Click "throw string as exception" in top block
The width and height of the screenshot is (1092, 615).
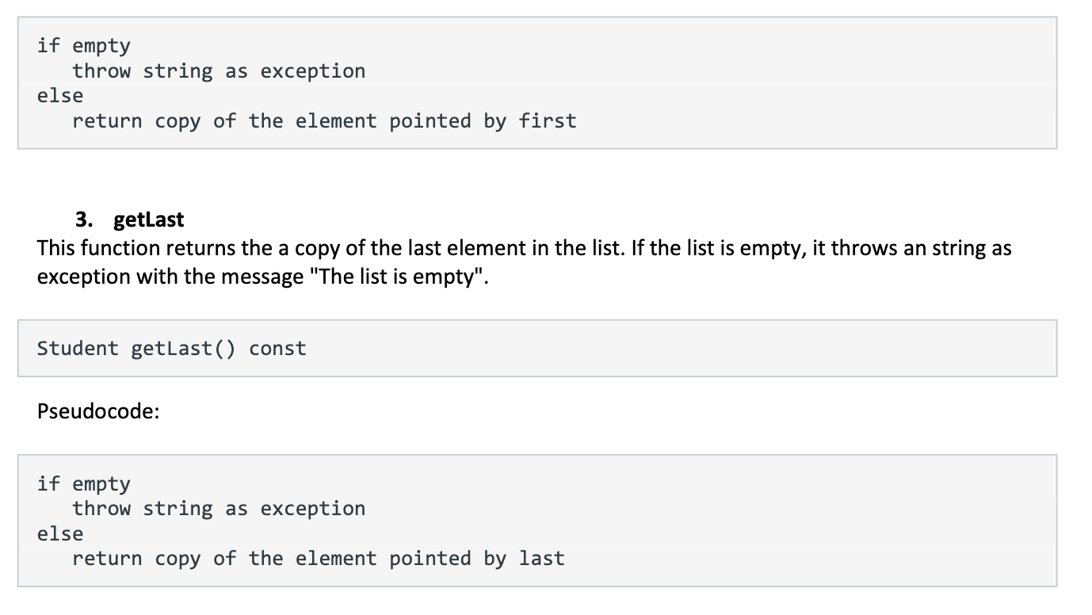219,71
